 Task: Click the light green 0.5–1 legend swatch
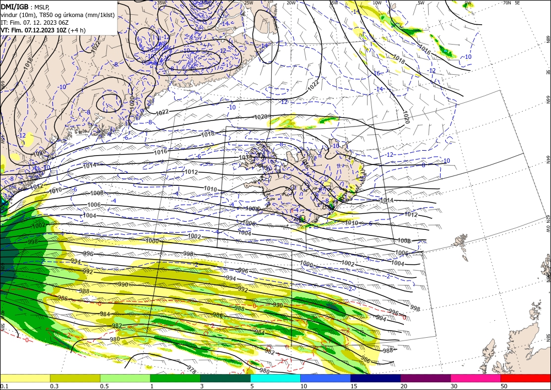[x=125, y=378]
